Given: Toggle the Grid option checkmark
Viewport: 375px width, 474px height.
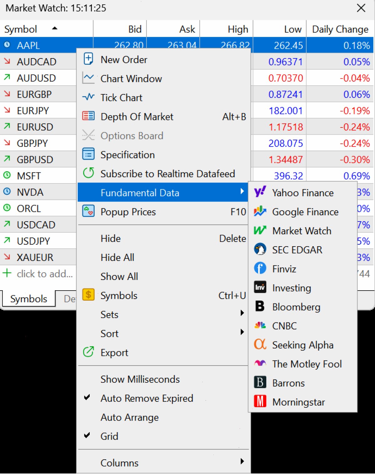Looking at the screenshot, I should pyautogui.click(x=87, y=436).
